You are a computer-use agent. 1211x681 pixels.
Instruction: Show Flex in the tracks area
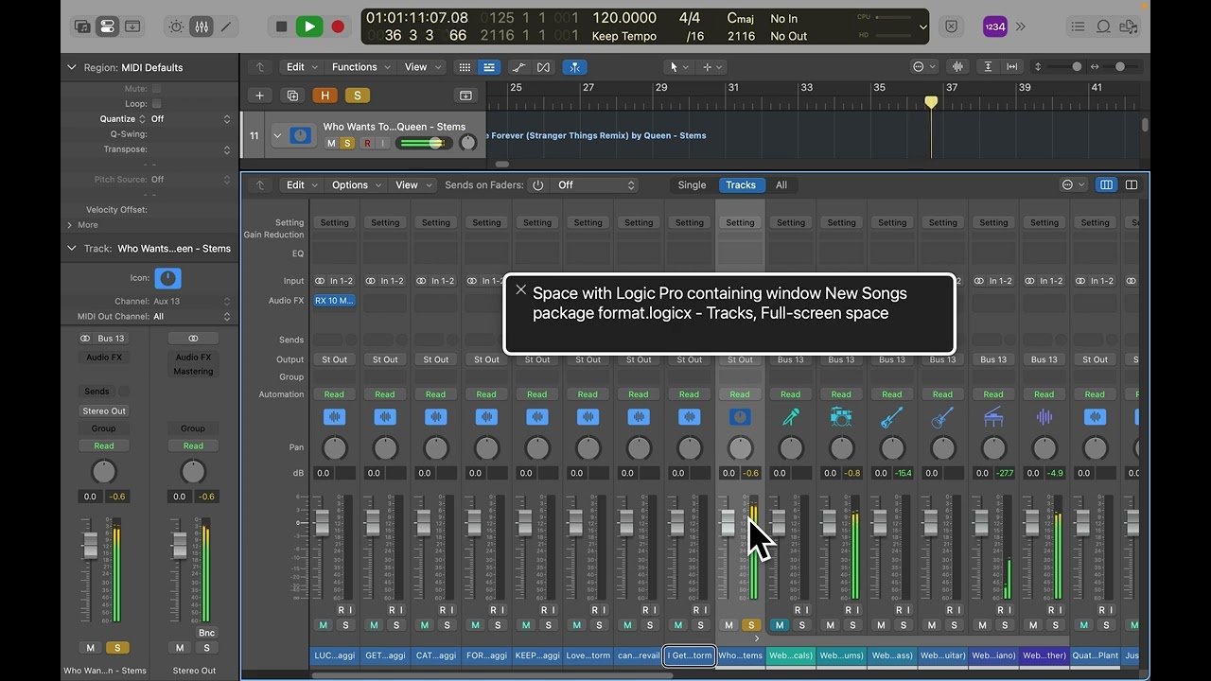543,67
